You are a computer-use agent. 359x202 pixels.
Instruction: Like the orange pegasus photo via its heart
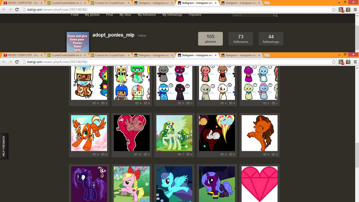click(x=94, y=154)
